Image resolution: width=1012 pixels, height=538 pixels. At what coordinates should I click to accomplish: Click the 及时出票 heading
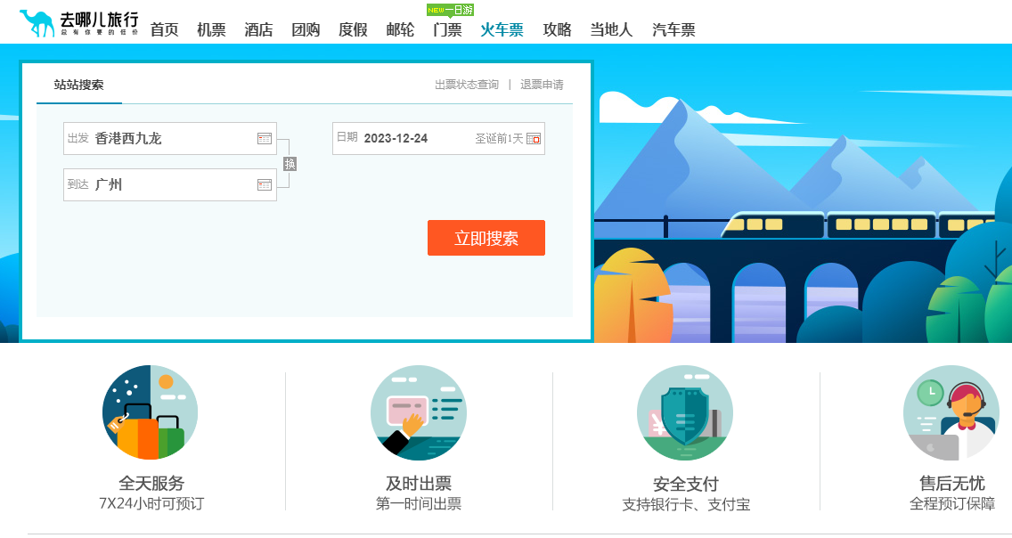point(419,483)
